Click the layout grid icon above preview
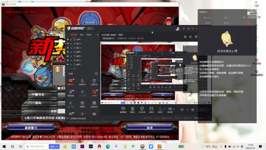The height and width of the screenshot is (150, 266). pos(196,37)
